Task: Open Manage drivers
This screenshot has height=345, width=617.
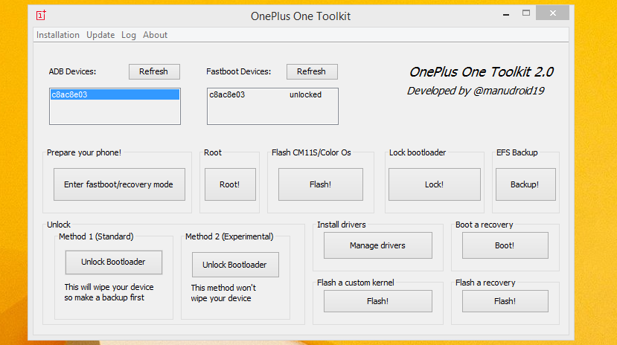Action: (x=378, y=245)
